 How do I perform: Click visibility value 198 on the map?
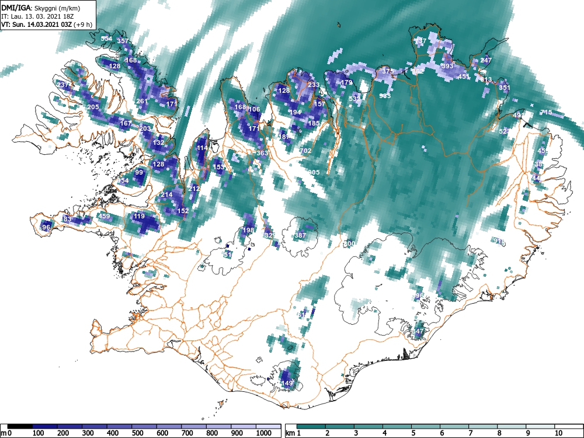click(x=248, y=230)
